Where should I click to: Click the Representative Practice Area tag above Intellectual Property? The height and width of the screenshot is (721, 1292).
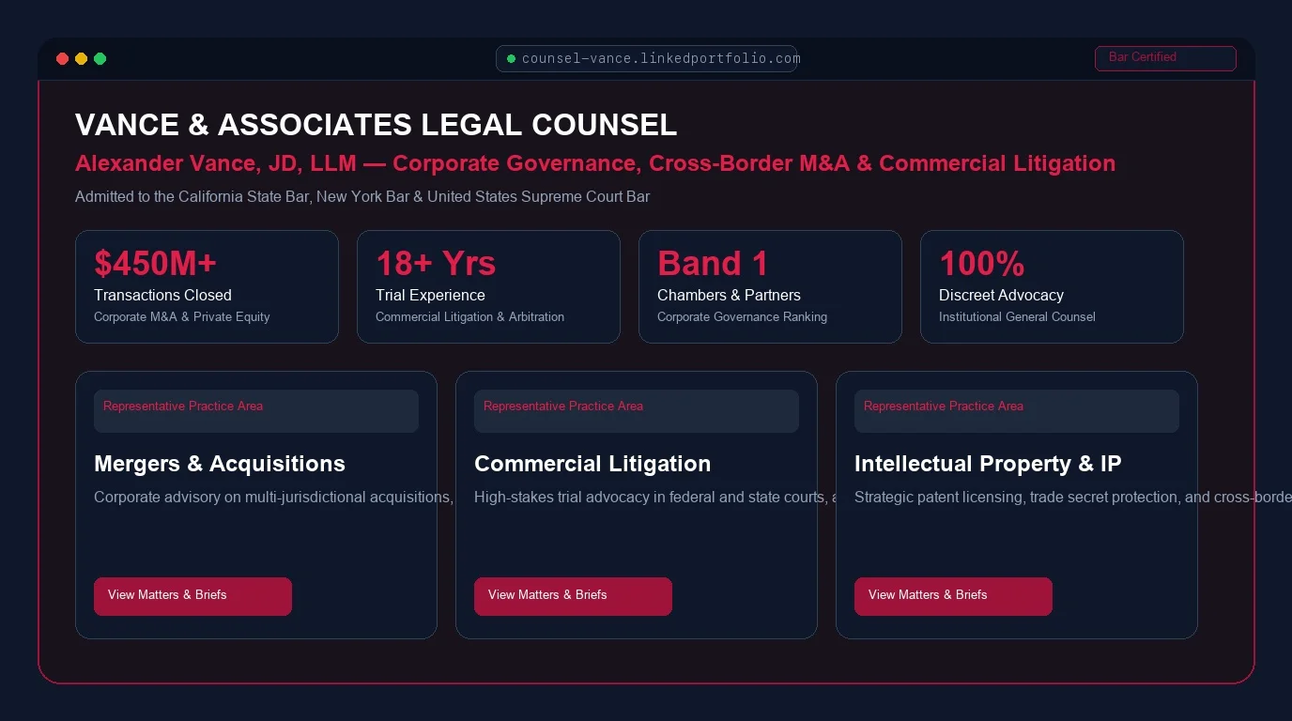[1017, 411]
